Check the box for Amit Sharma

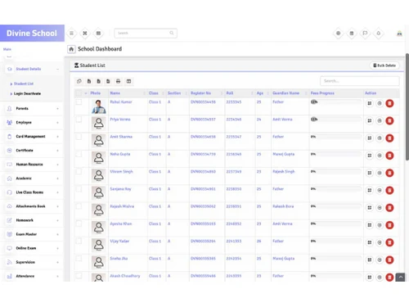click(79, 137)
